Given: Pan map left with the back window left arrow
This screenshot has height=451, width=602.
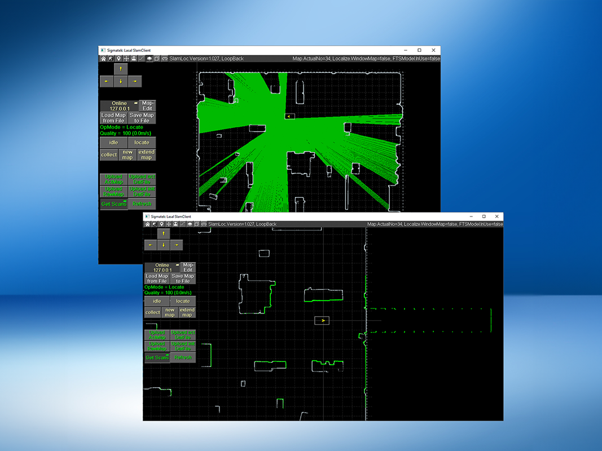Looking at the screenshot, I should 107,81.
